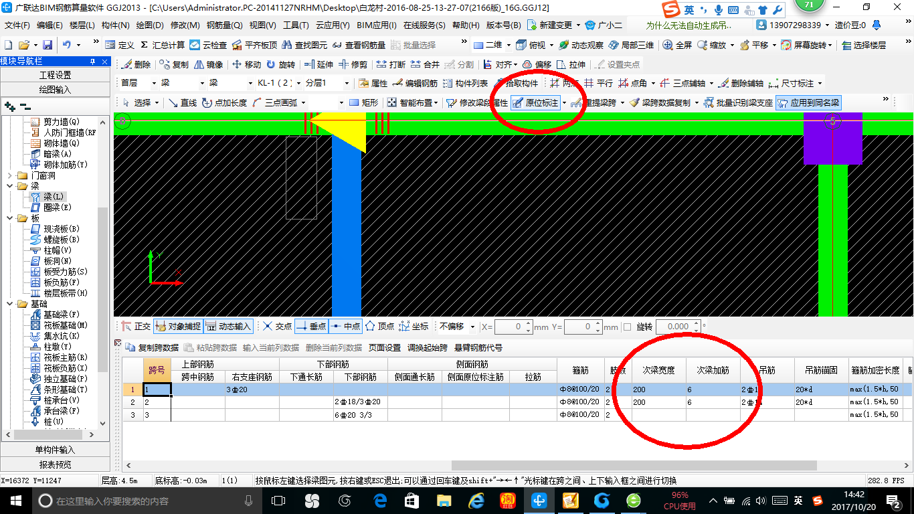Toggle 对象捕捉 object snap
Viewport: 914px width, 514px height.
click(177, 326)
